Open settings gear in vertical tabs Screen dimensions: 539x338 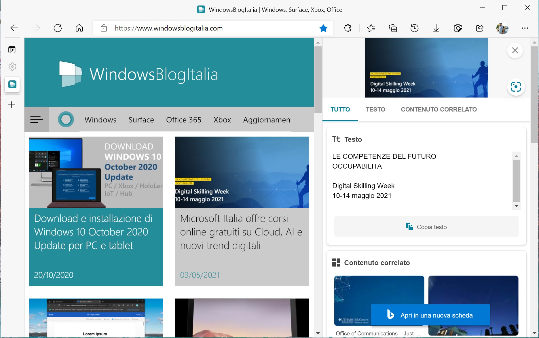coord(12,67)
